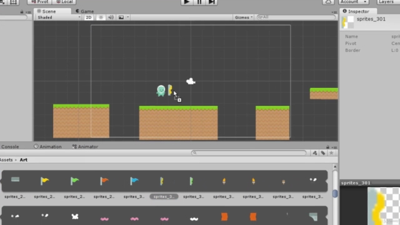The image size is (400, 225).
Task: Open the Account dropdown
Action: click(354, 2)
